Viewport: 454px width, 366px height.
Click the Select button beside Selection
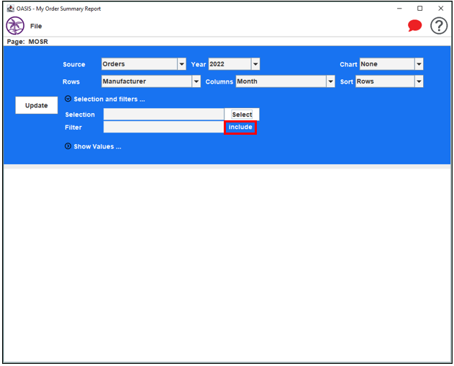coord(242,115)
